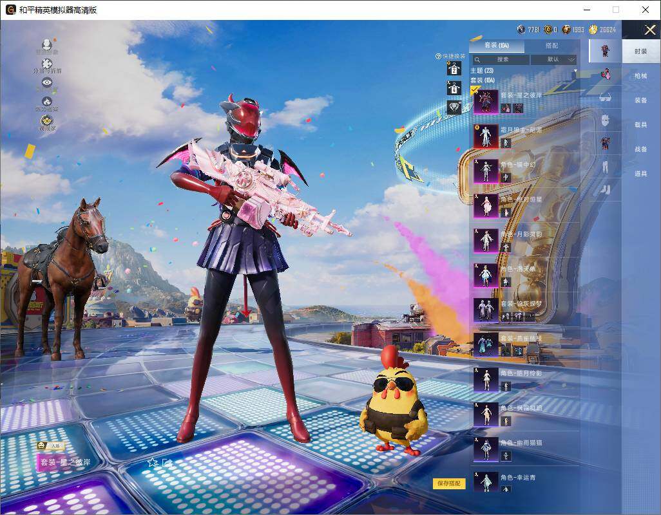Screen dimensions: 661x515
Task: Click the share icon next to the star
Action: click(x=167, y=463)
